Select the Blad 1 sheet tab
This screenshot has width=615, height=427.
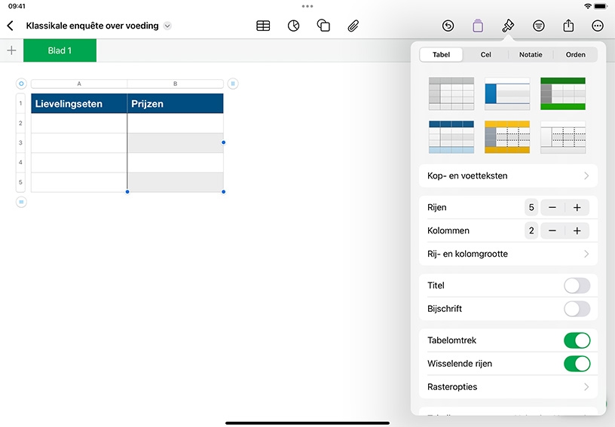(60, 50)
